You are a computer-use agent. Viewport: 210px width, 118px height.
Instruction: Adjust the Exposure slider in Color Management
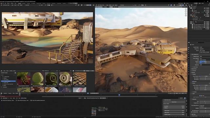[x=205, y=61]
